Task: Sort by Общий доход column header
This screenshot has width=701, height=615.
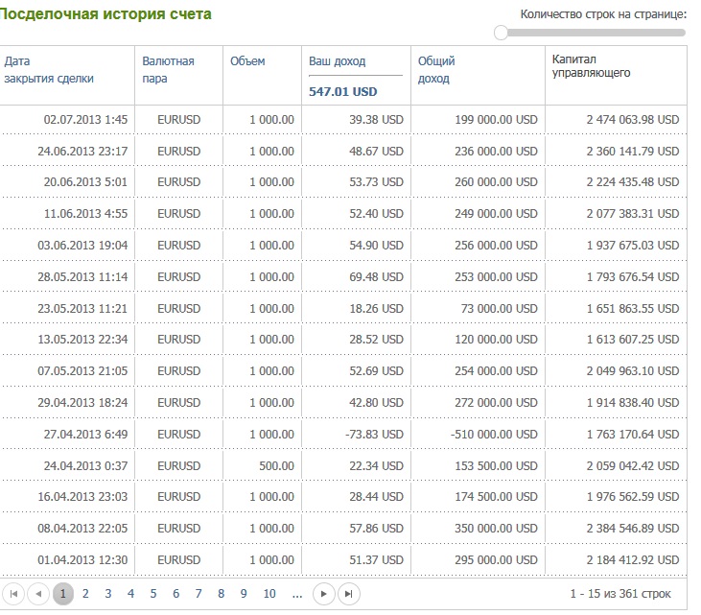Action: pos(436,70)
